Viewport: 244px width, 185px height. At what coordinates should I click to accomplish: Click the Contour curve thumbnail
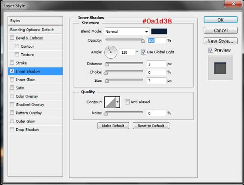pyautogui.click(x=110, y=102)
